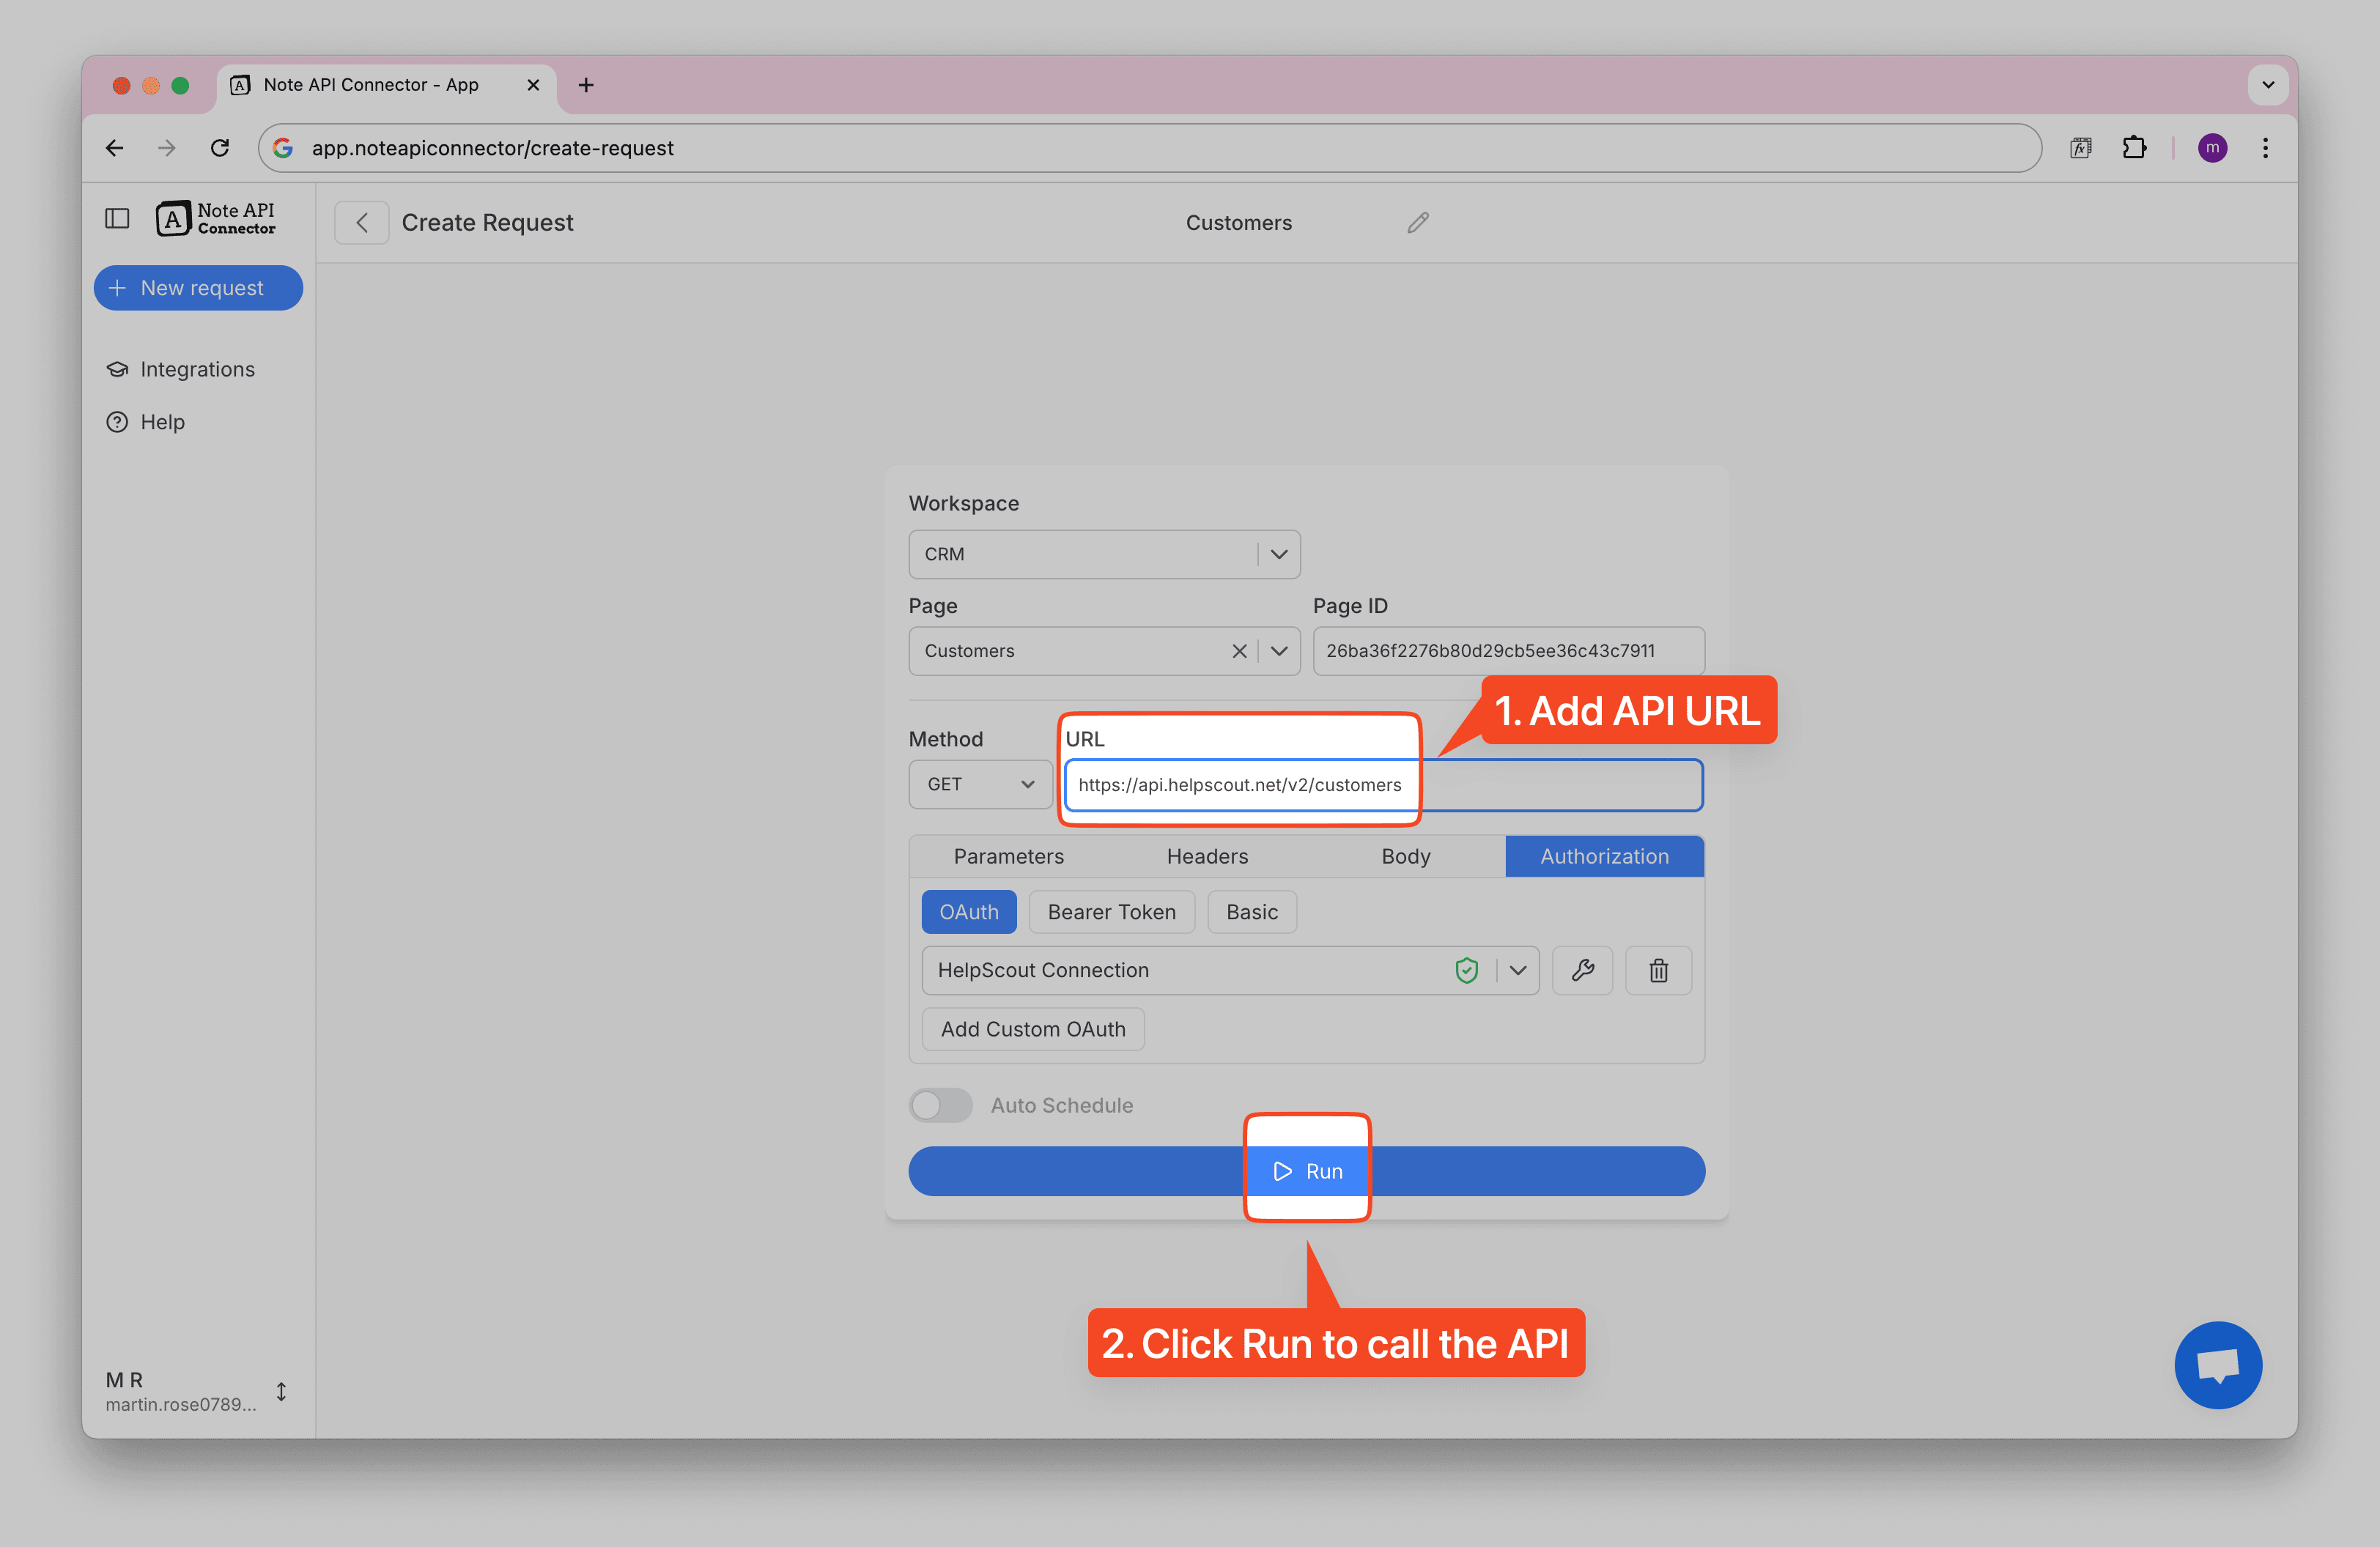Viewport: 2380px width, 1547px height.
Task: Toggle the sidebar panel icon
Action: click(x=117, y=219)
